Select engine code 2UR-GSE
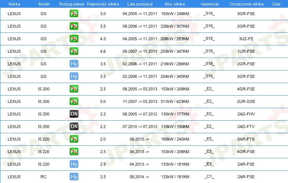The image size is (288, 183). pos(246,101)
